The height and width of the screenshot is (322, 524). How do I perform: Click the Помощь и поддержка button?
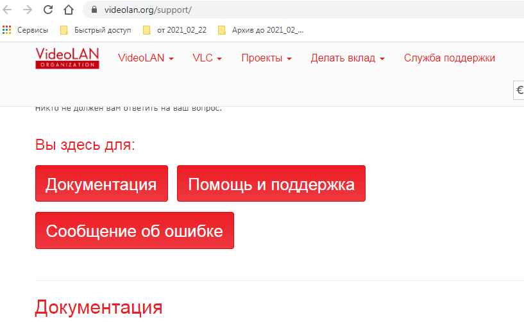tap(271, 184)
